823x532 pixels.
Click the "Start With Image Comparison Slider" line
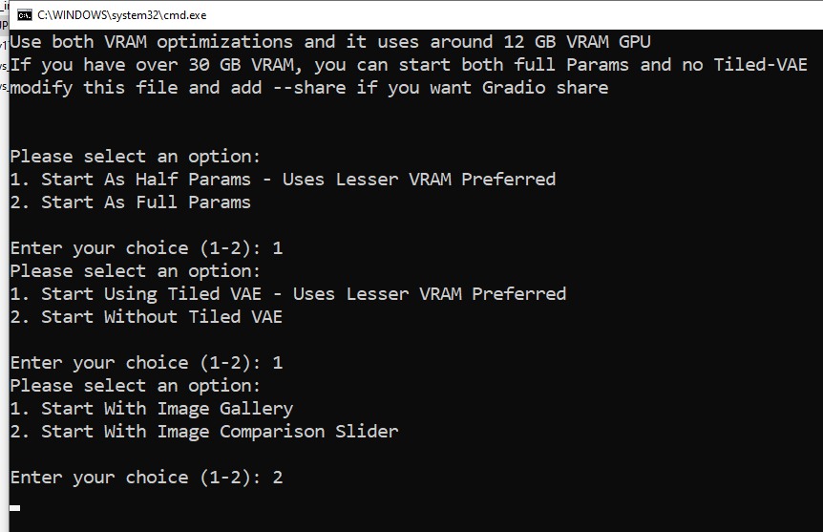click(204, 432)
